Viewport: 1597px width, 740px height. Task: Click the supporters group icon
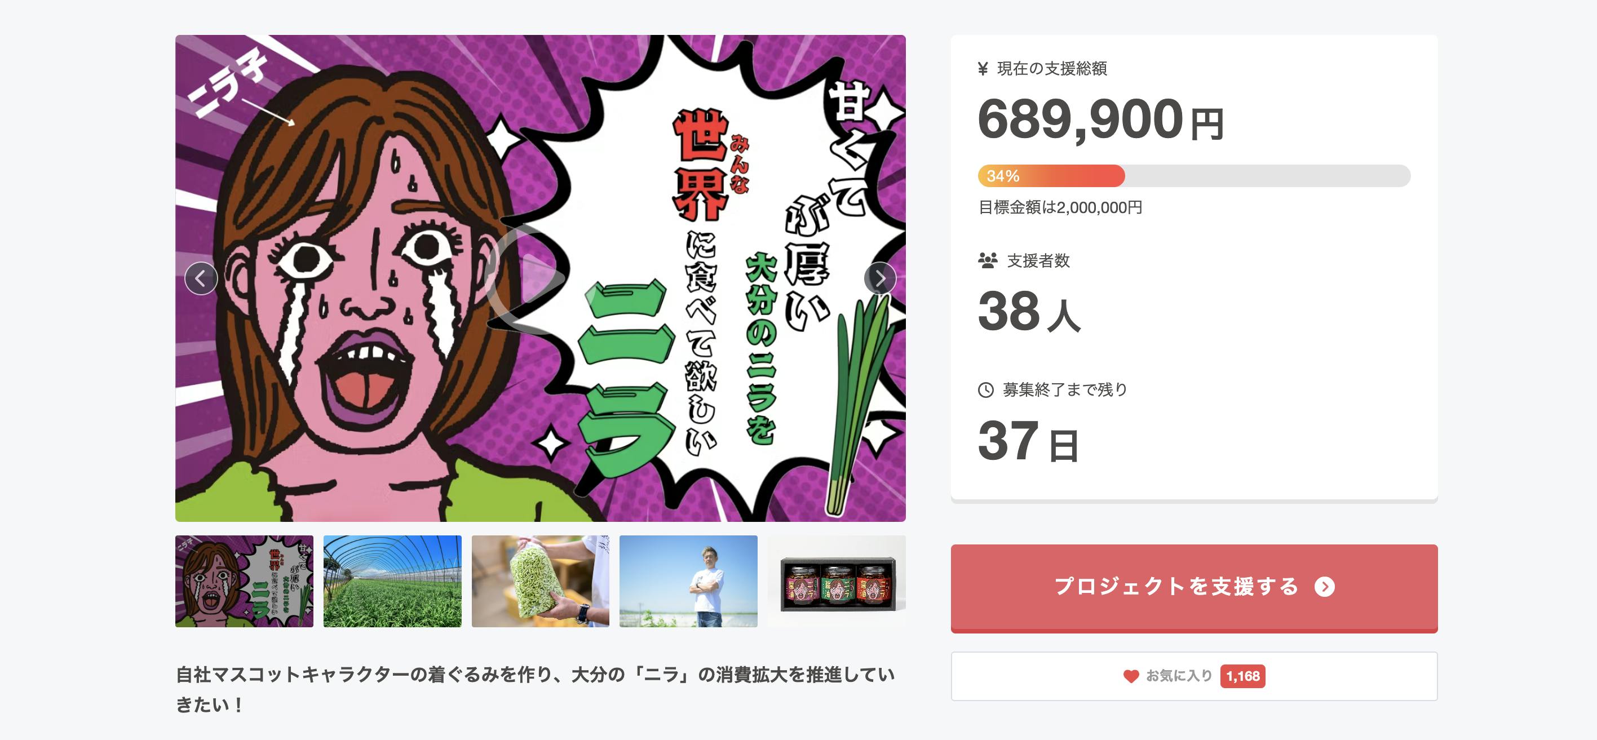[x=988, y=260]
